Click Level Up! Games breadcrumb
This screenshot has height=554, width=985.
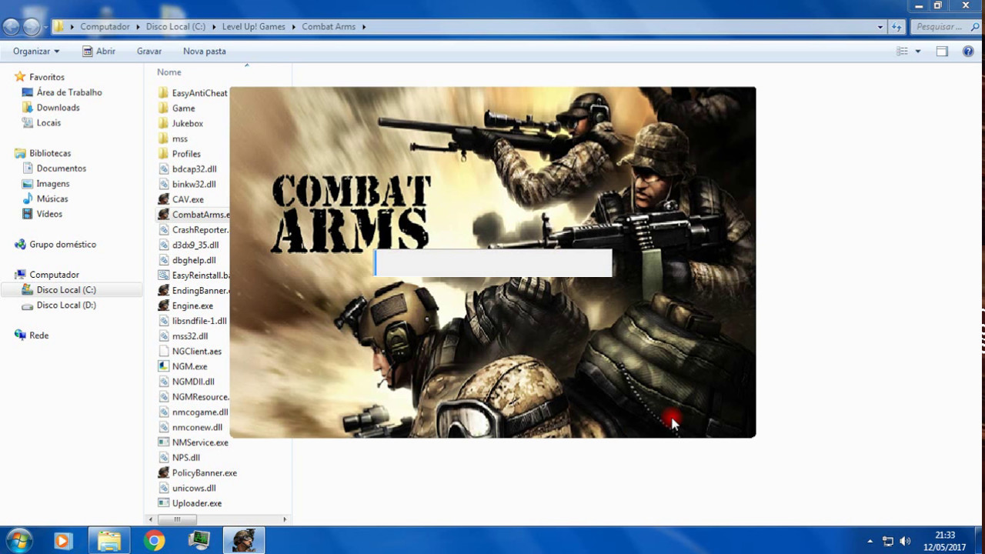(254, 27)
